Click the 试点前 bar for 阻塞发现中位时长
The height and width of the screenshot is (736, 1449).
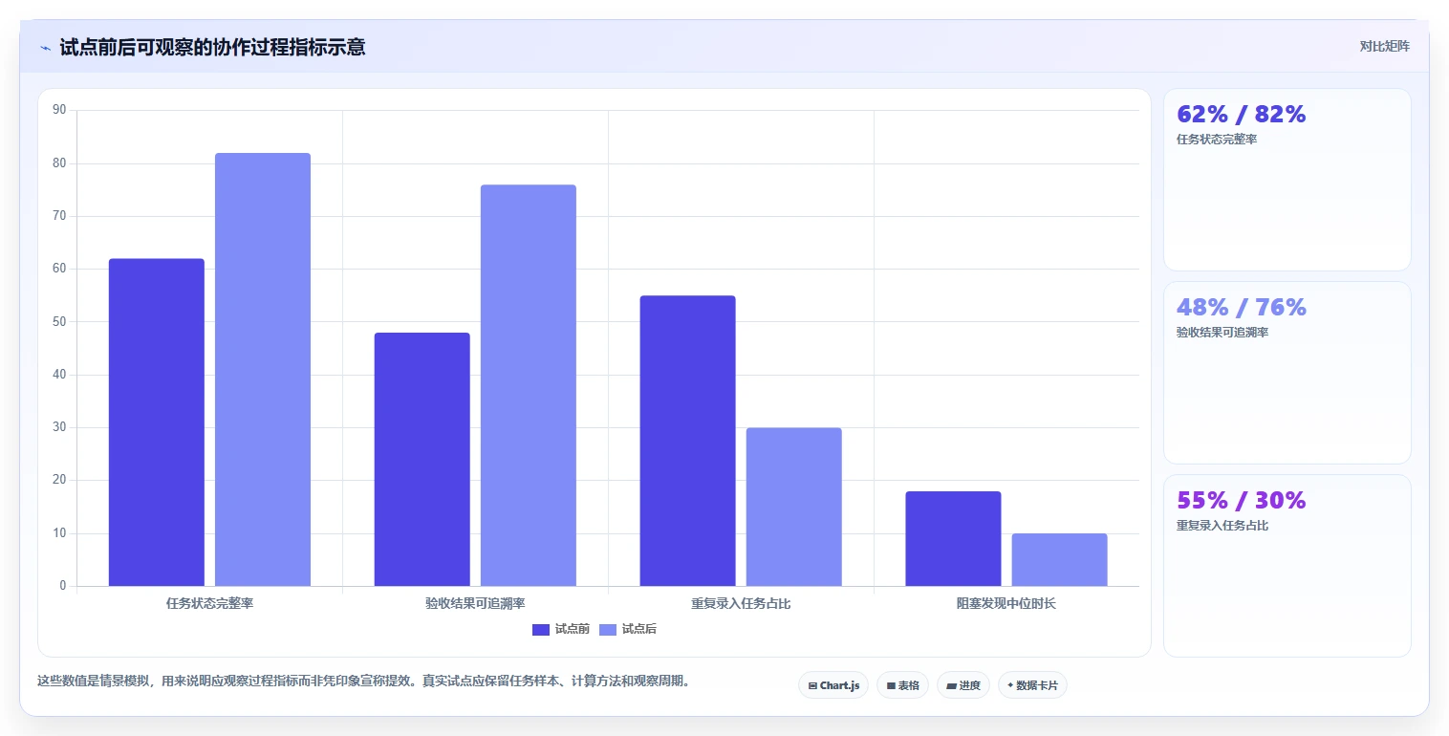point(954,538)
